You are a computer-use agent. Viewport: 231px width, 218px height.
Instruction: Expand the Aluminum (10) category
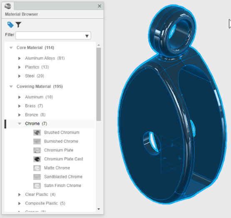click(19, 97)
